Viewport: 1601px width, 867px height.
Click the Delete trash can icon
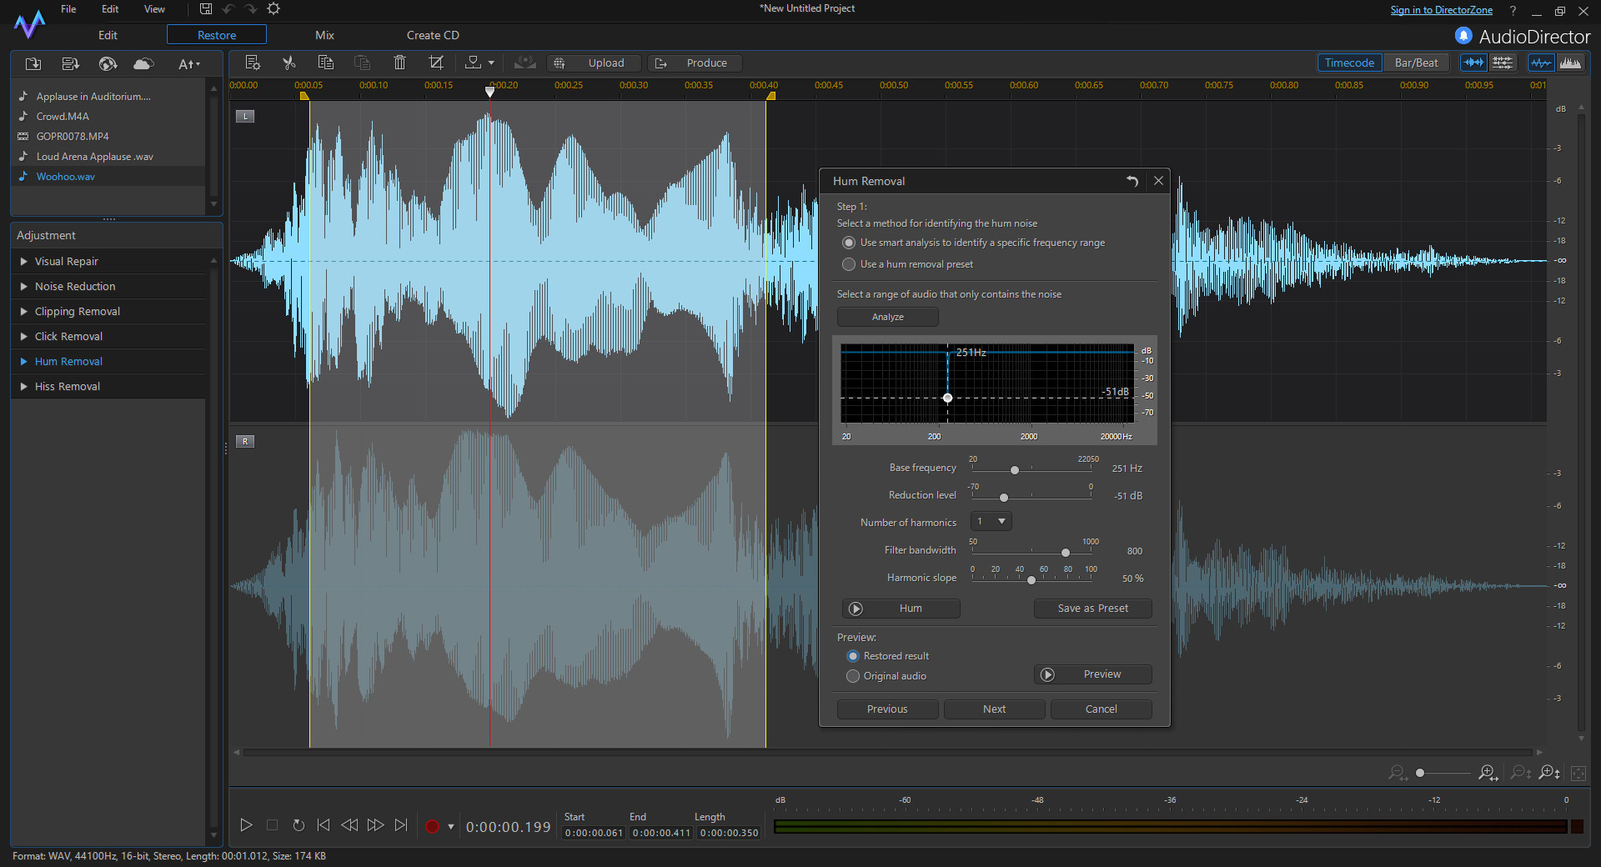[x=399, y=63]
